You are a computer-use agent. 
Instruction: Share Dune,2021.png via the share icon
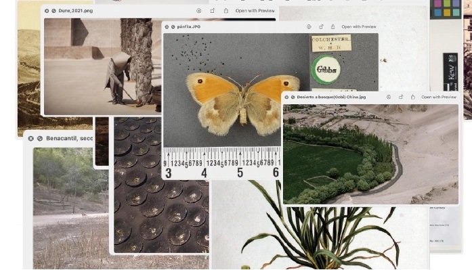tap(226, 11)
